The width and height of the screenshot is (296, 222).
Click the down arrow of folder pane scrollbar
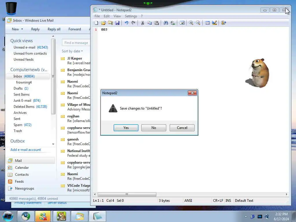[x=53, y=144]
